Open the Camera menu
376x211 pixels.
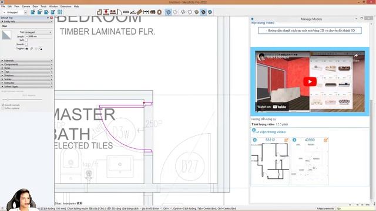click(x=26, y=6)
